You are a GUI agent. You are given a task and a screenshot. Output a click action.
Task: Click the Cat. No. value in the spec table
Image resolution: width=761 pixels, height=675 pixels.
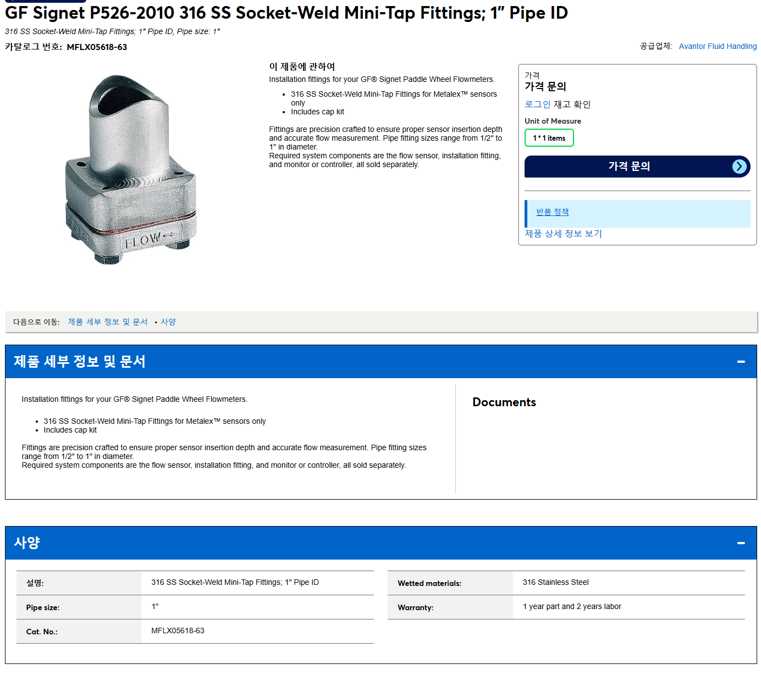[x=178, y=631]
